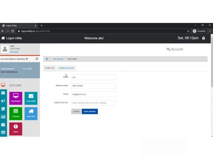Click the browser forward arrow
213x160 pixels.
pyautogui.click(x=8, y=31)
